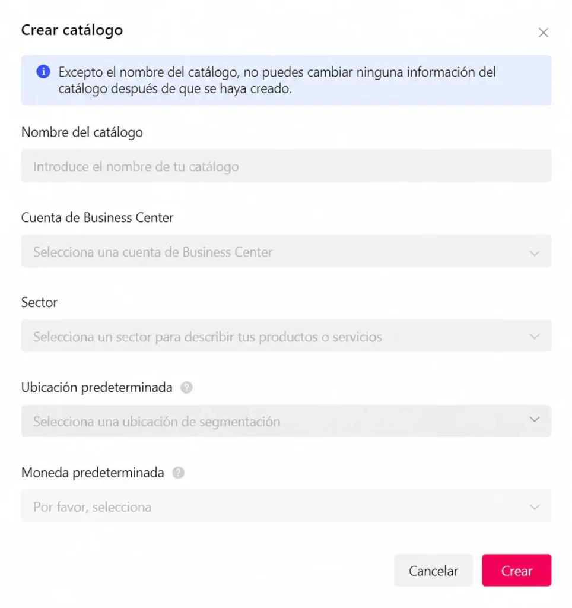Open help icon beside Moneda predeterminada
Viewport: 572px width, 608px height.
178,473
